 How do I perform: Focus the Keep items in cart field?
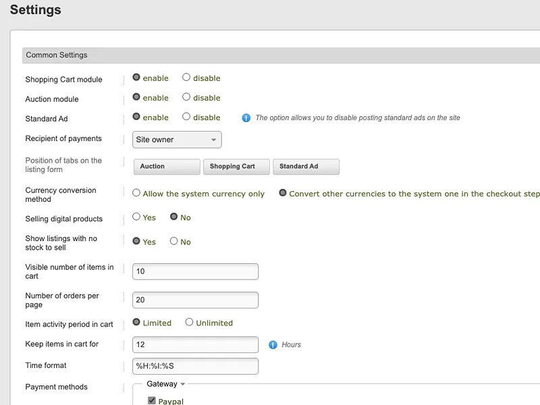pos(195,345)
